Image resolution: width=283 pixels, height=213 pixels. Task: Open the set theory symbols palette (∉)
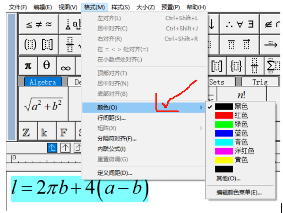(270, 24)
